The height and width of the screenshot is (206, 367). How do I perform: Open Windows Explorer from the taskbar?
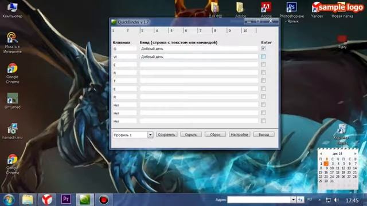tap(28, 200)
